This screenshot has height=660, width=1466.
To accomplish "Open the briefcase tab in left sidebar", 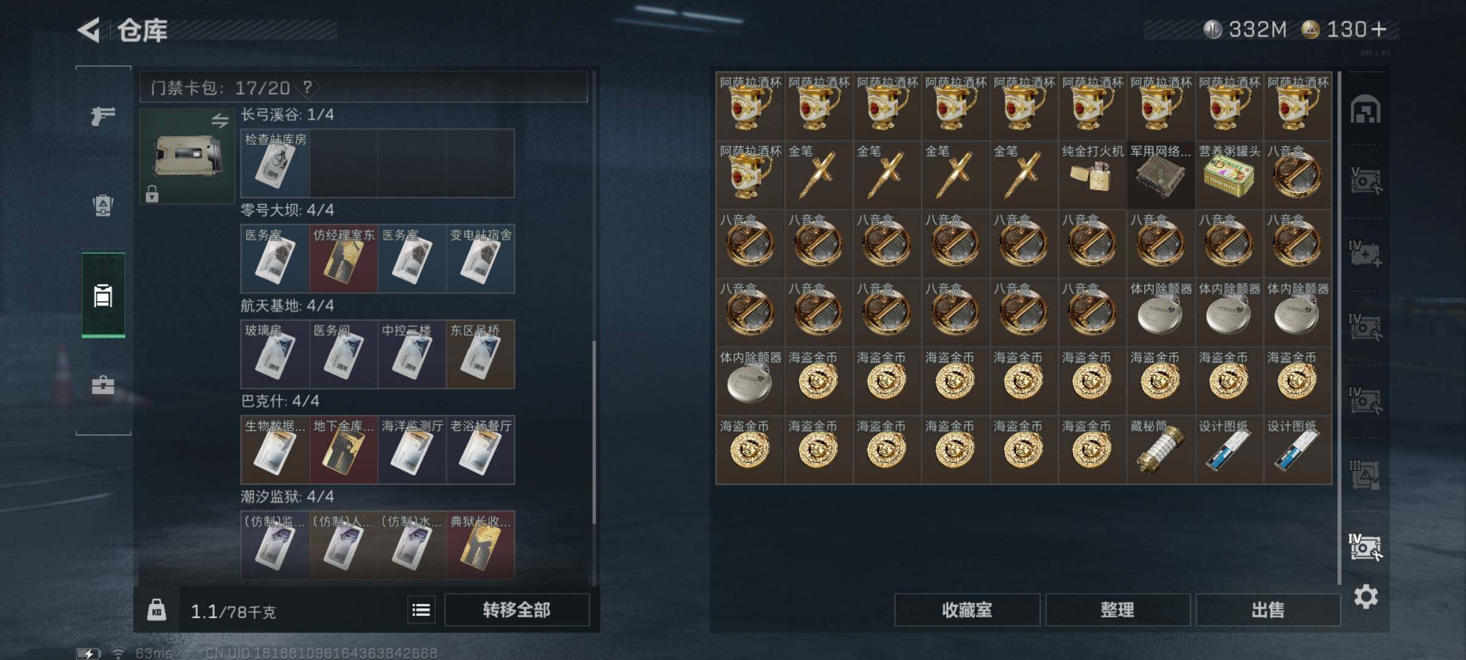I will pyautogui.click(x=103, y=385).
